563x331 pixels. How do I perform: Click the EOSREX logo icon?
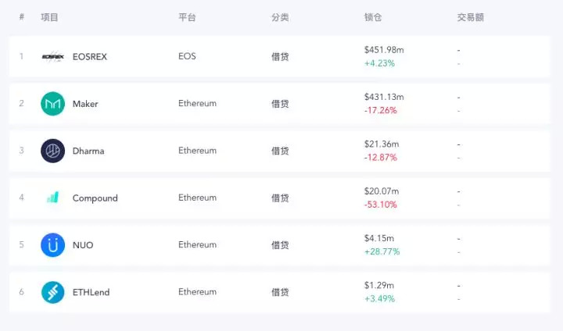(52, 57)
